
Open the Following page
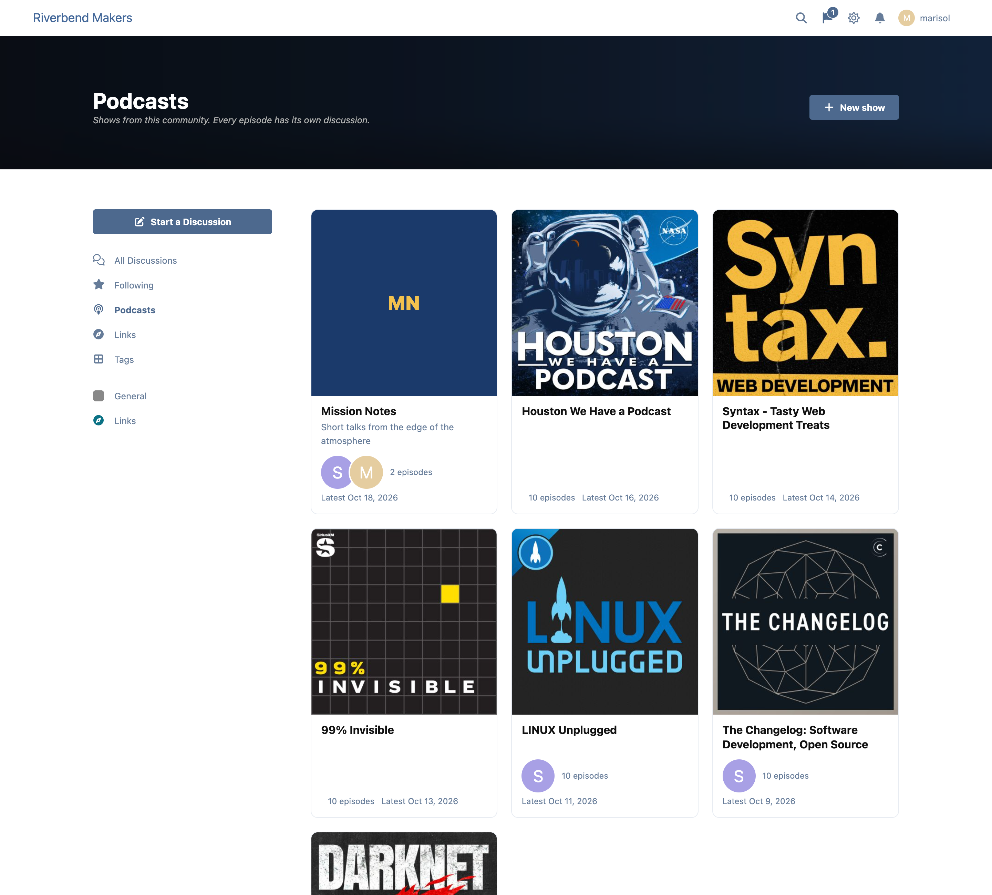[x=134, y=285]
